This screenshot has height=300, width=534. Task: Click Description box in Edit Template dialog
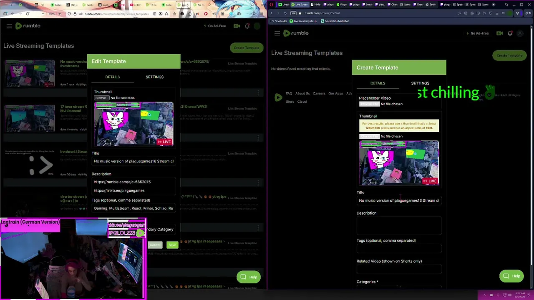(133, 186)
